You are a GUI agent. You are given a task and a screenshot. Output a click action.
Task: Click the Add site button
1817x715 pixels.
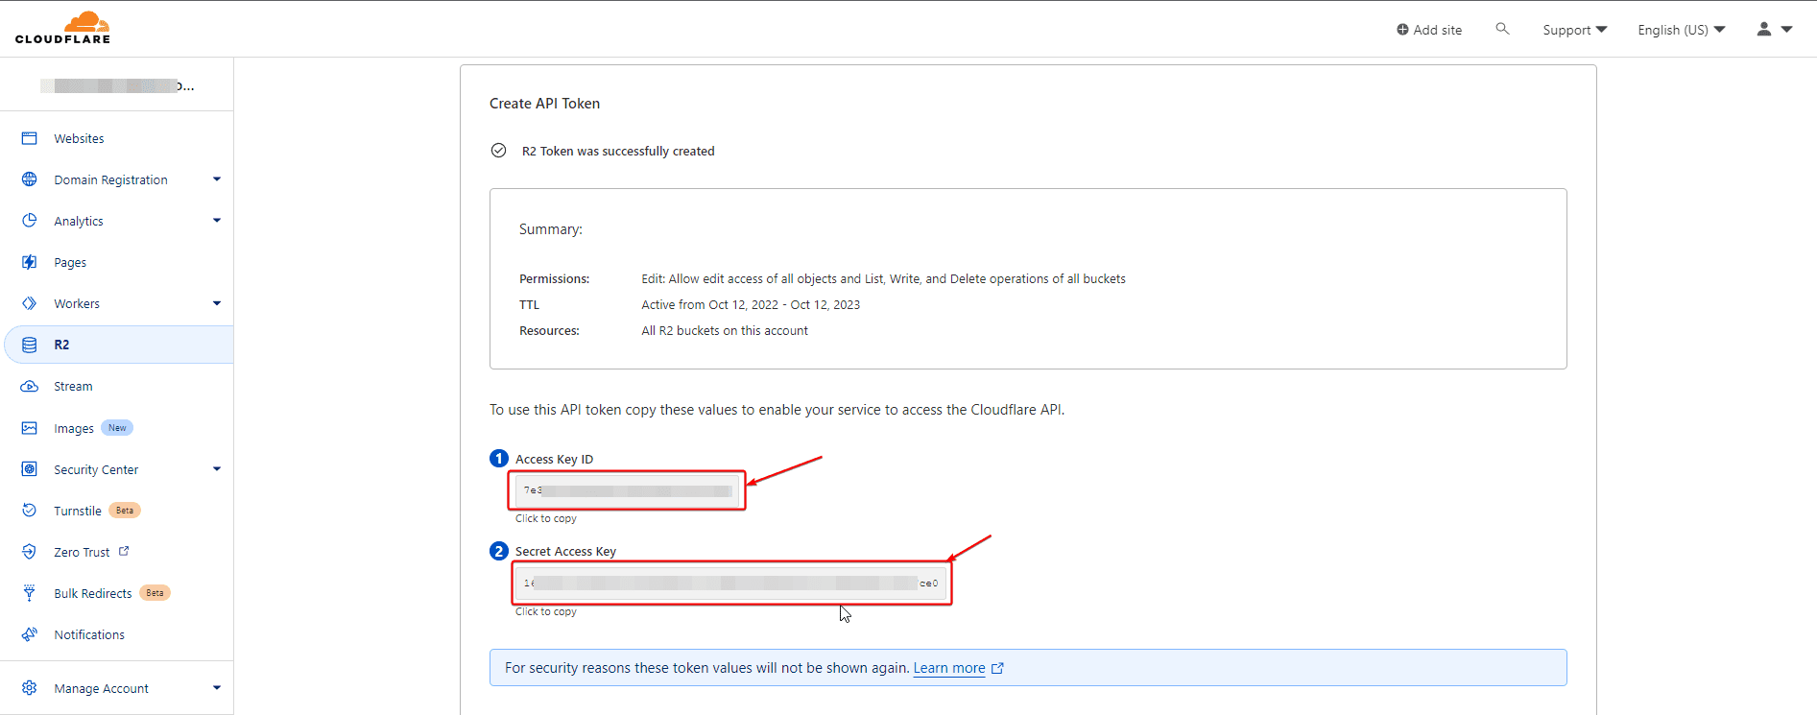1429,30
